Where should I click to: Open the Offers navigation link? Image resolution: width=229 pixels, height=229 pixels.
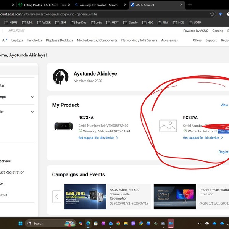click(x=197, y=40)
